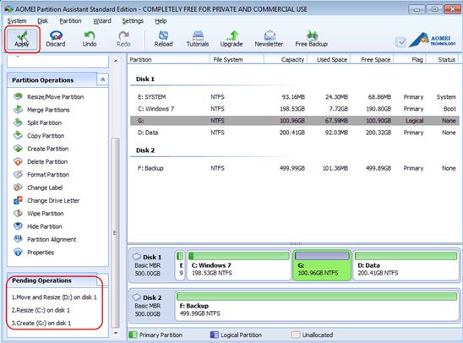Choose Copy Partition operation
This screenshot has height=343, width=463.
(39, 136)
